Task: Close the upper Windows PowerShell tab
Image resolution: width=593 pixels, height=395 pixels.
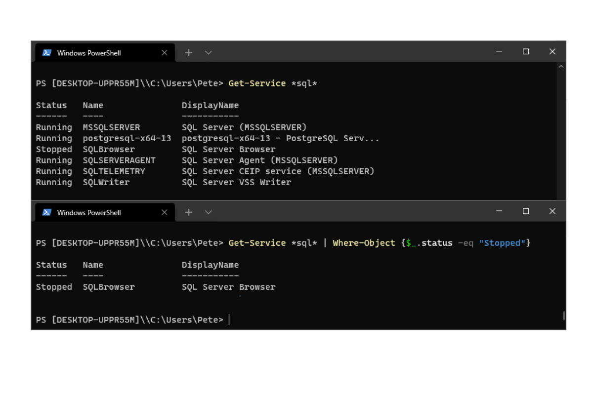Action: [165, 53]
